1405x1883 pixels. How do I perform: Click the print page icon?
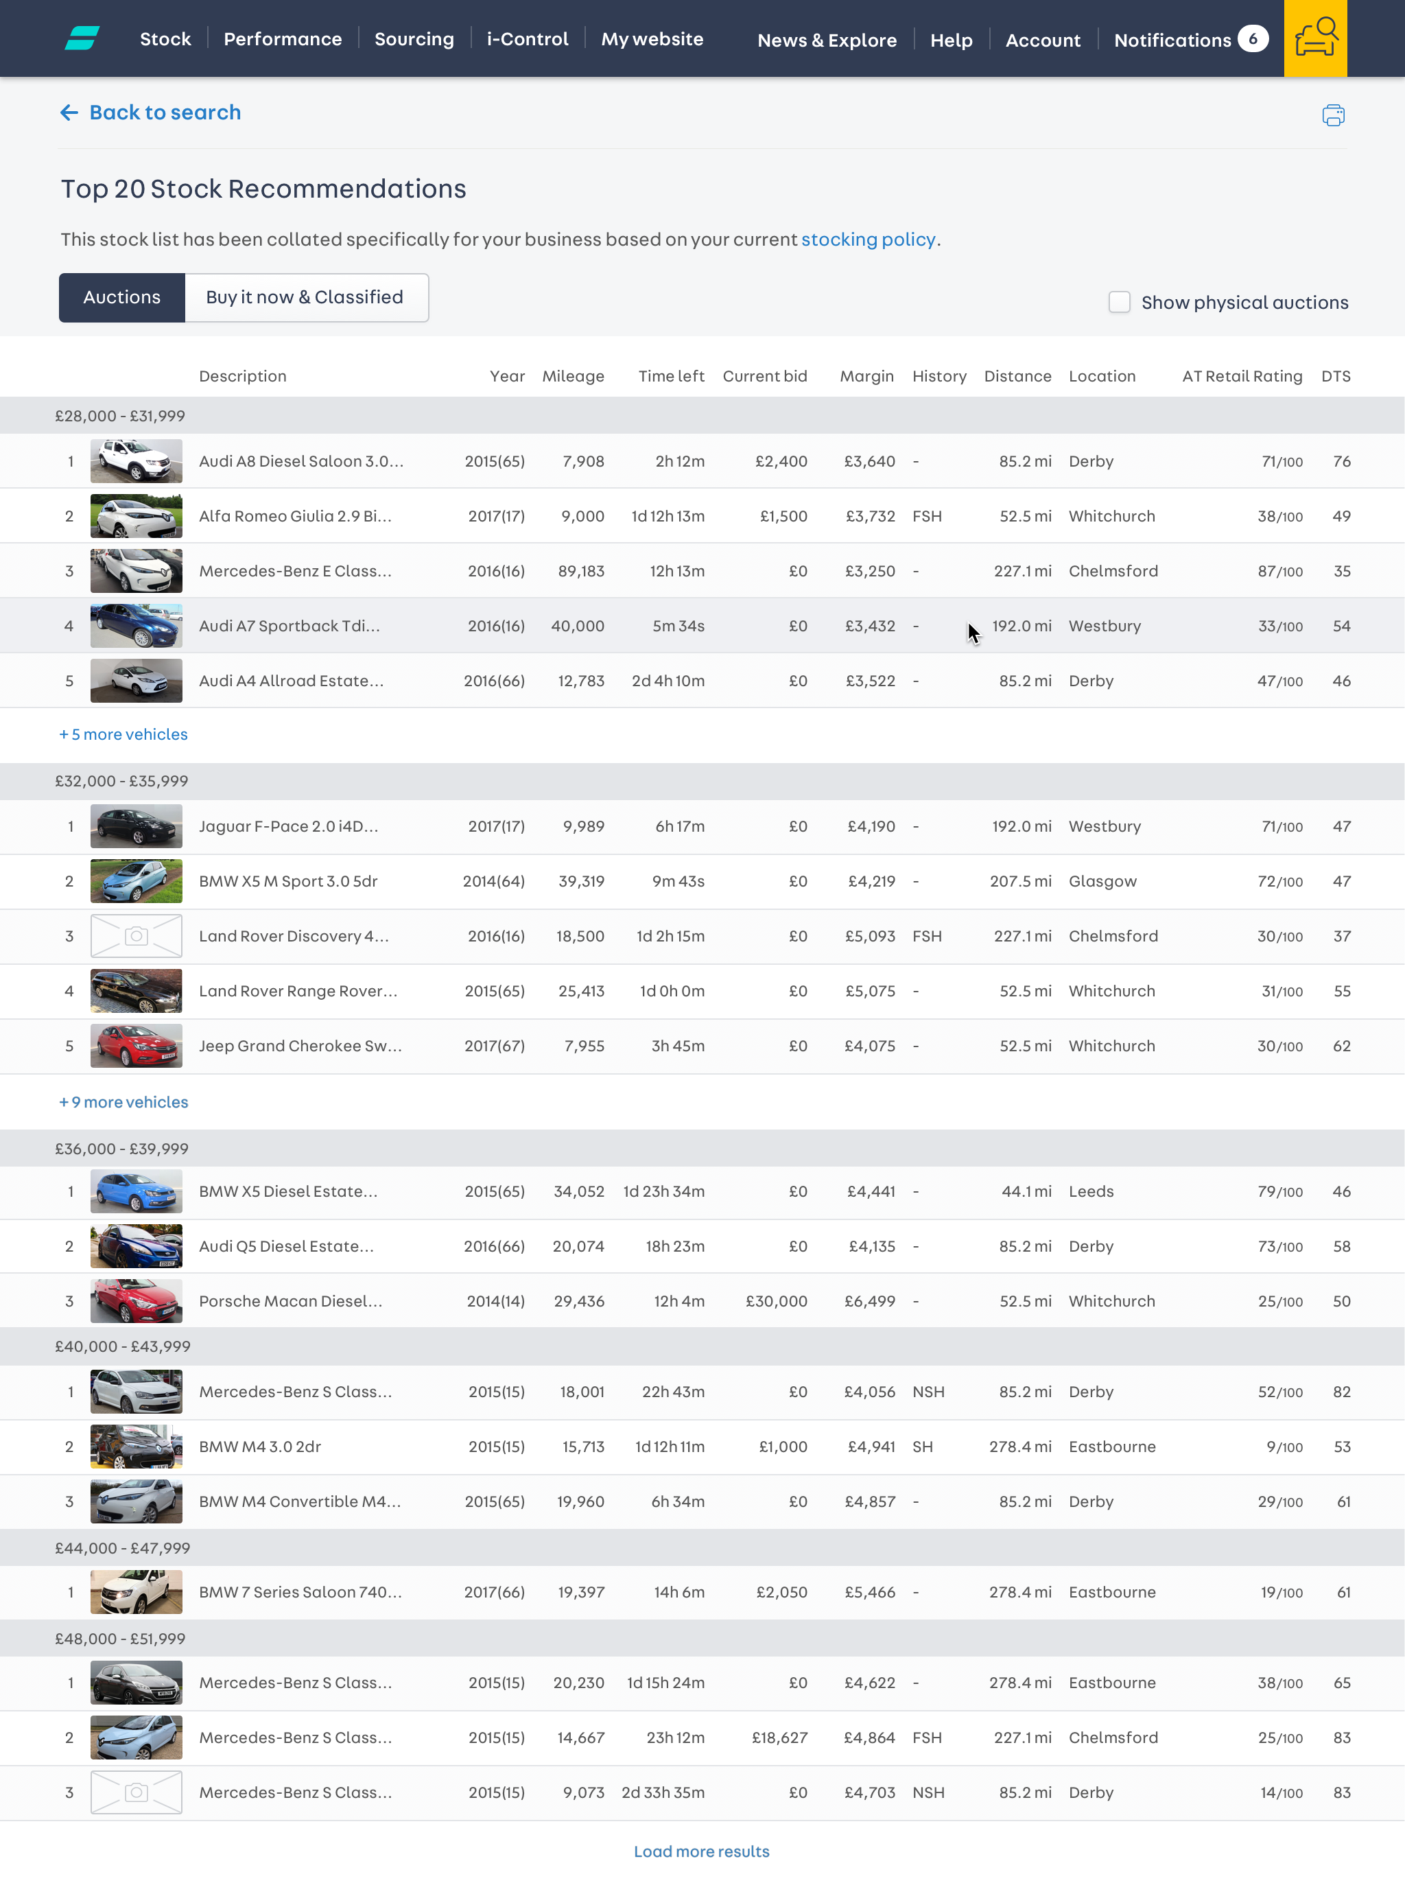pos(1333,115)
